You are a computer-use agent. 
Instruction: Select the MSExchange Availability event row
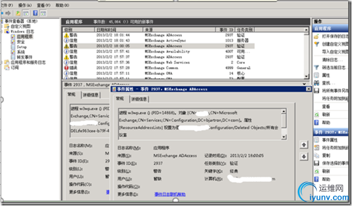[159, 52]
